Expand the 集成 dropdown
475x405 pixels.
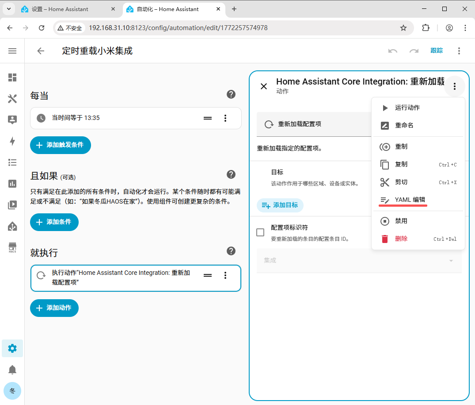[x=359, y=261]
